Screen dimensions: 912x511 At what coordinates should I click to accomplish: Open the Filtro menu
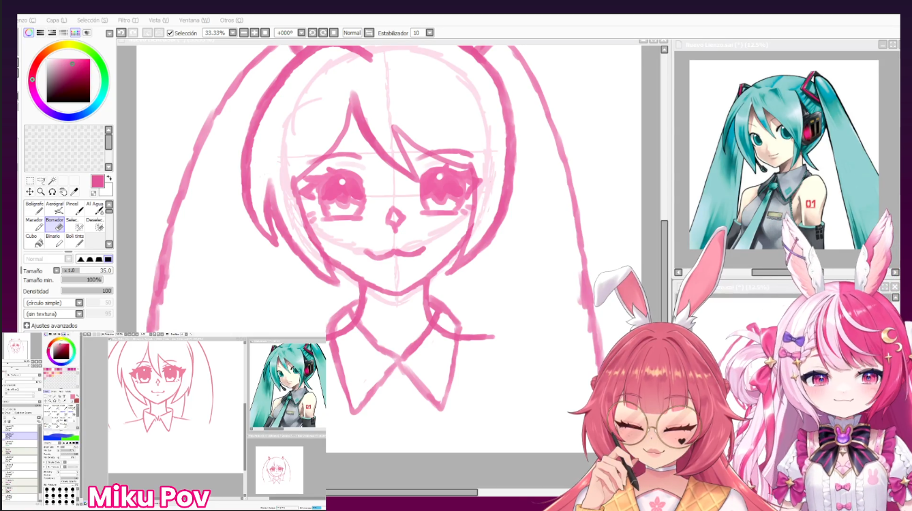point(128,20)
